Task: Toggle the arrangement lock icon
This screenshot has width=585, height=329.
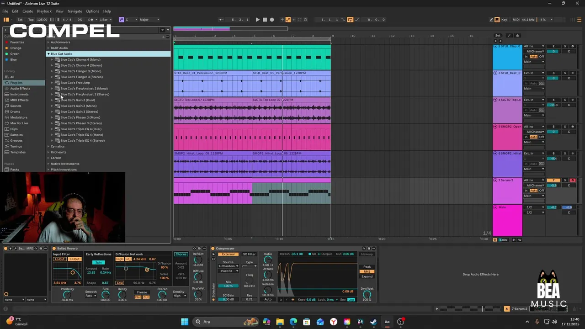Action: click(517, 36)
